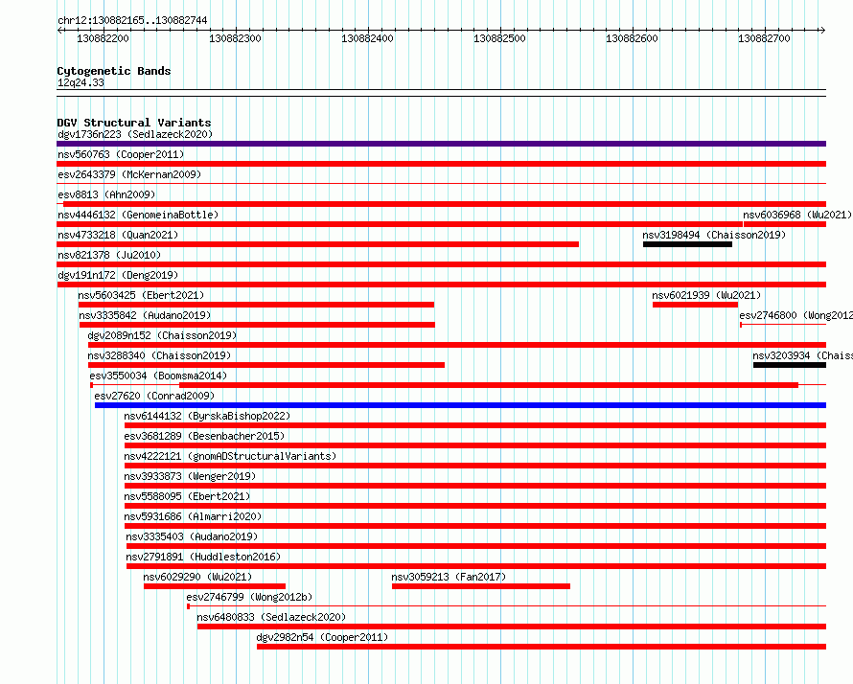Select the red nsv6029290 variant bar

[215, 586]
